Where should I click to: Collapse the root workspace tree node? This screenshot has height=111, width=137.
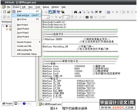3,26
